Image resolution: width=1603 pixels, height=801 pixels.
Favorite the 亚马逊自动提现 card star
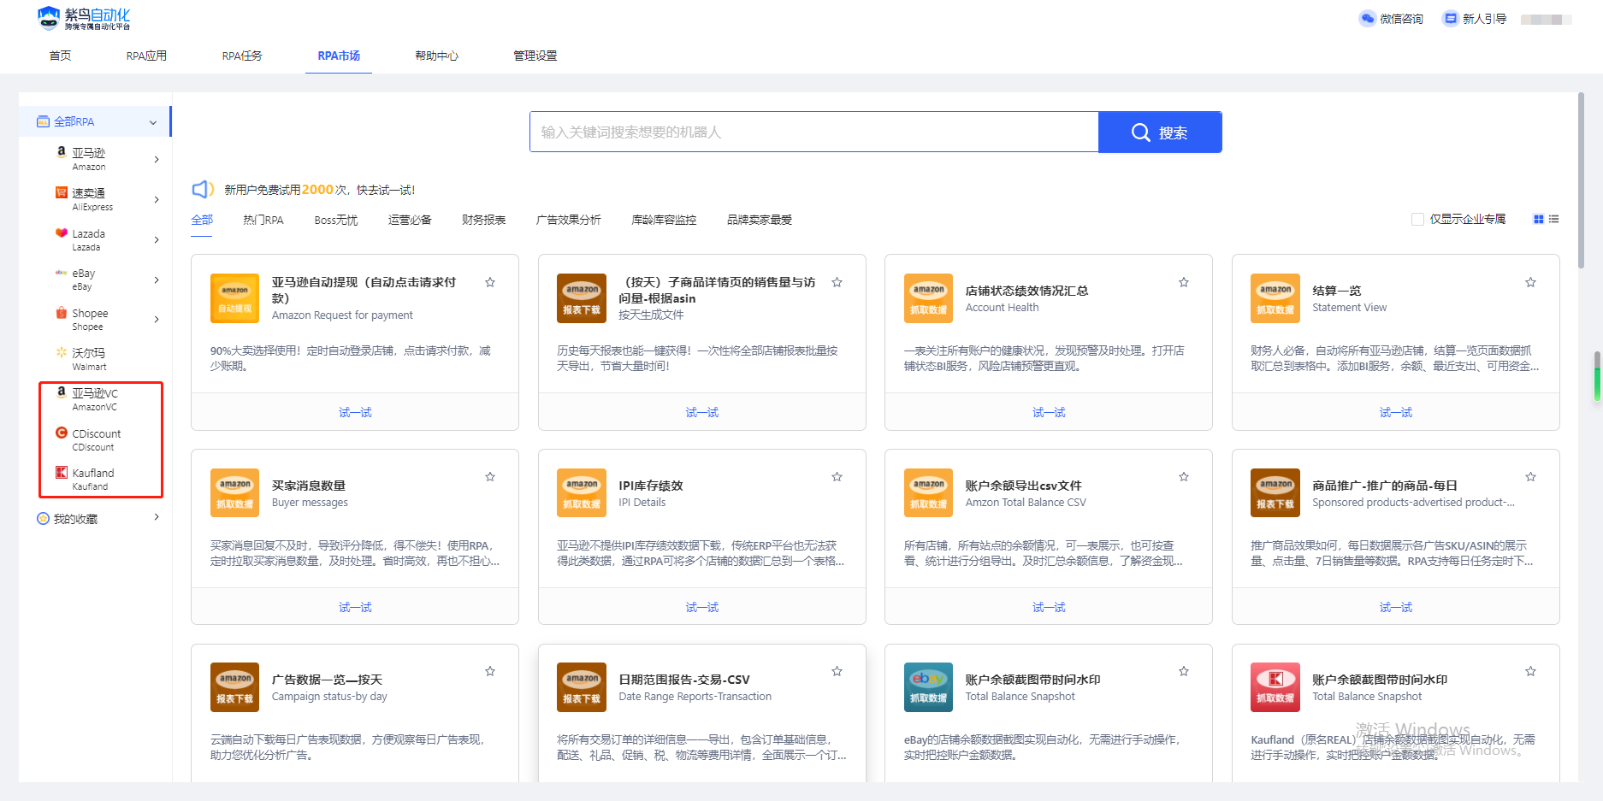(x=490, y=282)
